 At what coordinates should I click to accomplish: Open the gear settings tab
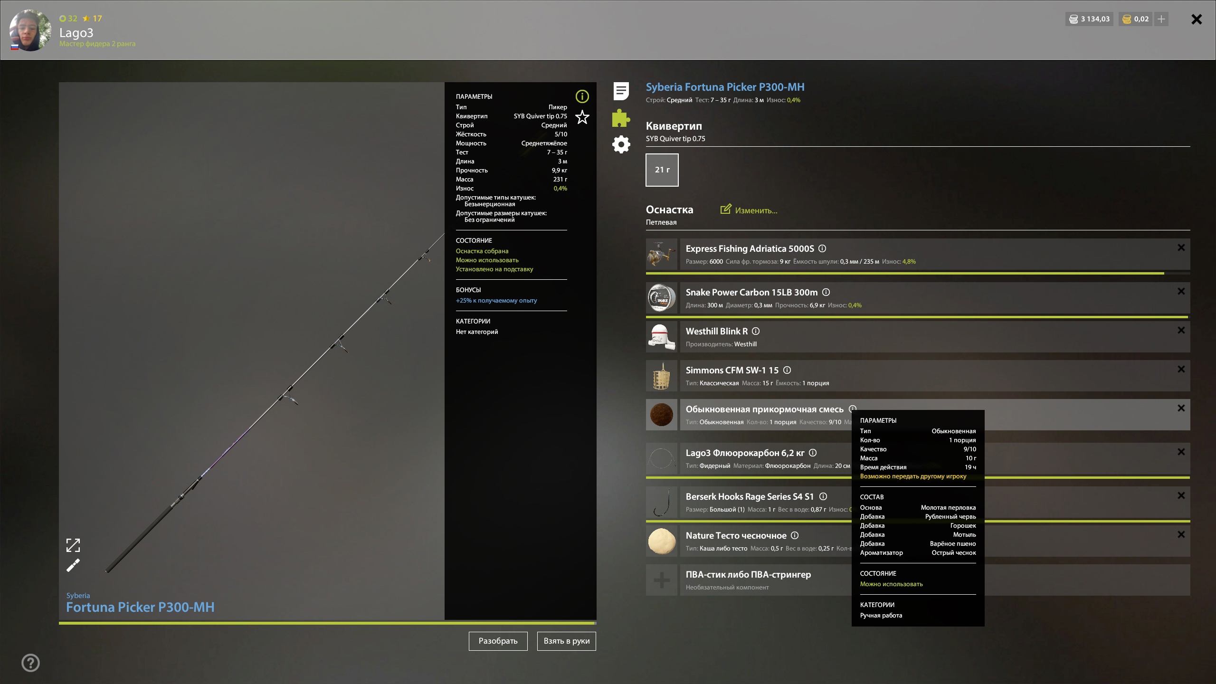point(621,144)
